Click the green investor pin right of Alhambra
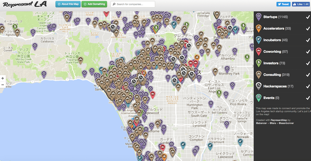Image resolution: width=311 pixels, height=161 pixels. point(247,58)
